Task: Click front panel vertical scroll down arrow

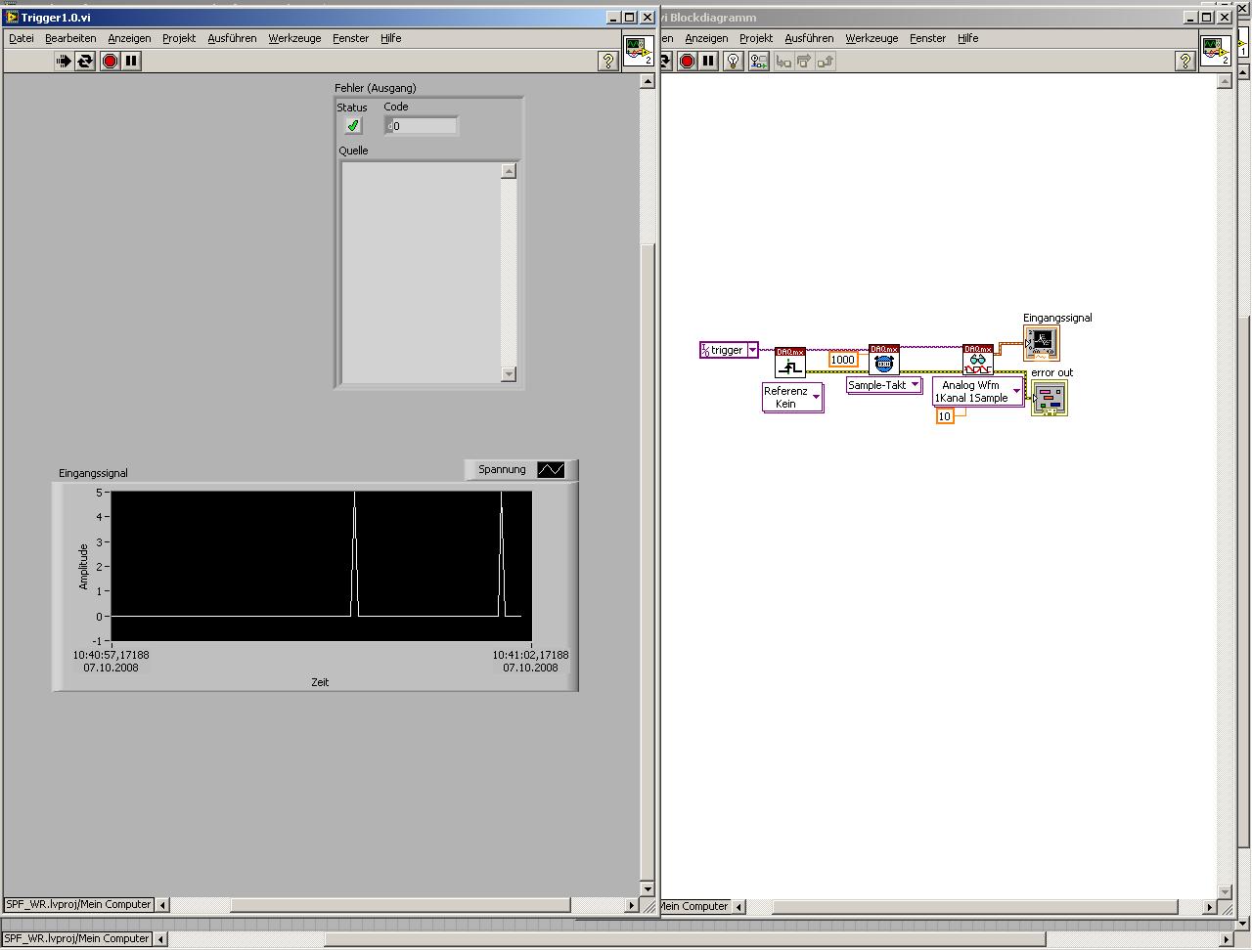Action: (x=647, y=889)
